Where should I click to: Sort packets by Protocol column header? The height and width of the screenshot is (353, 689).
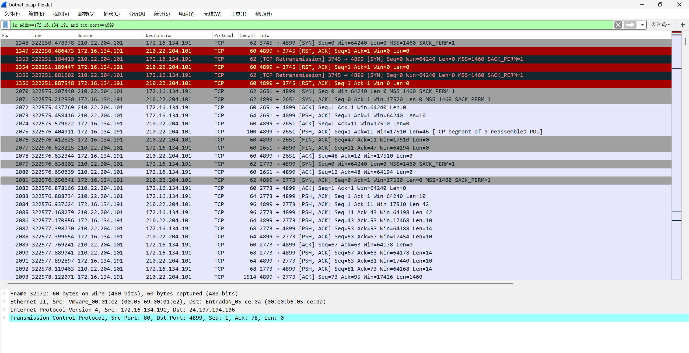point(223,35)
